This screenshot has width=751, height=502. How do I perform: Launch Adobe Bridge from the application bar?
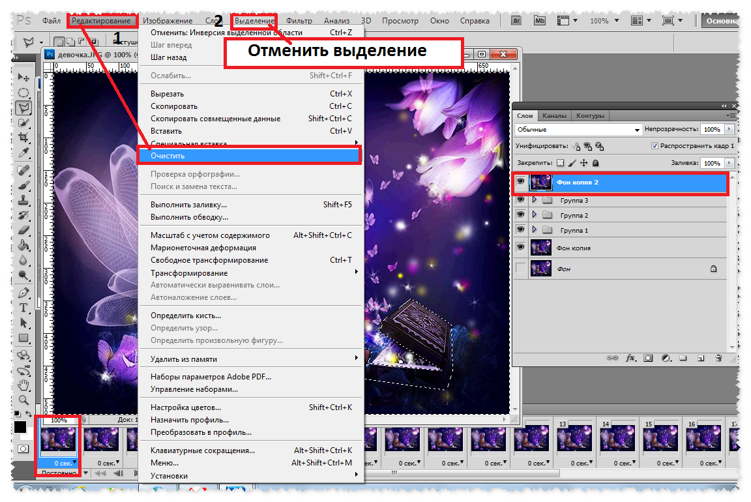[516, 21]
